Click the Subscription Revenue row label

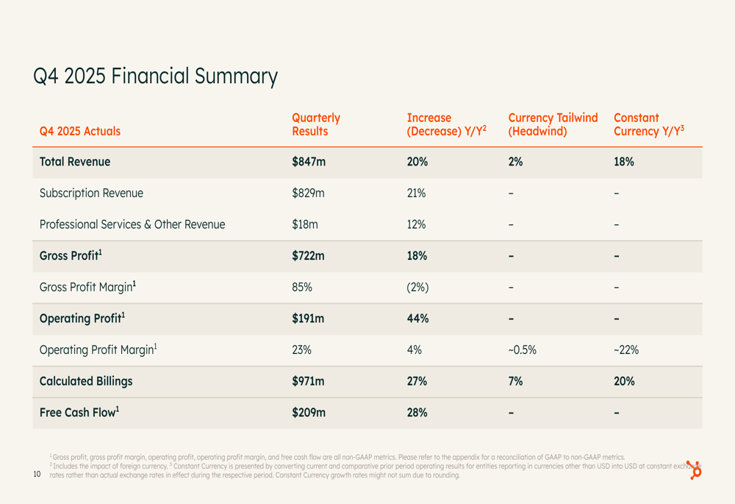[x=91, y=194]
